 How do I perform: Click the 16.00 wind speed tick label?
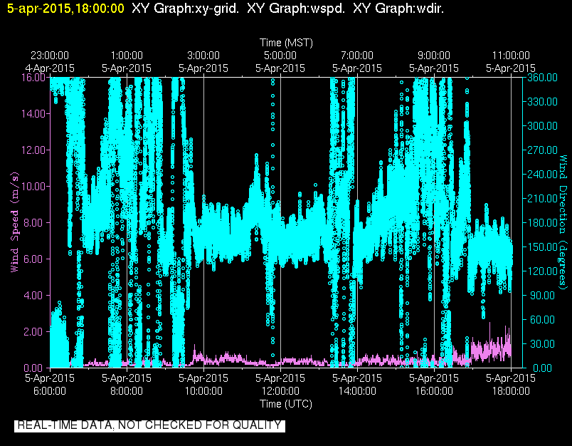(33, 78)
